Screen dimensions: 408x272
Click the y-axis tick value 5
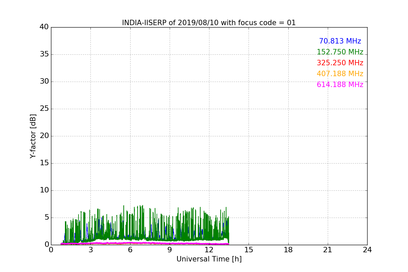coord(46,218)
